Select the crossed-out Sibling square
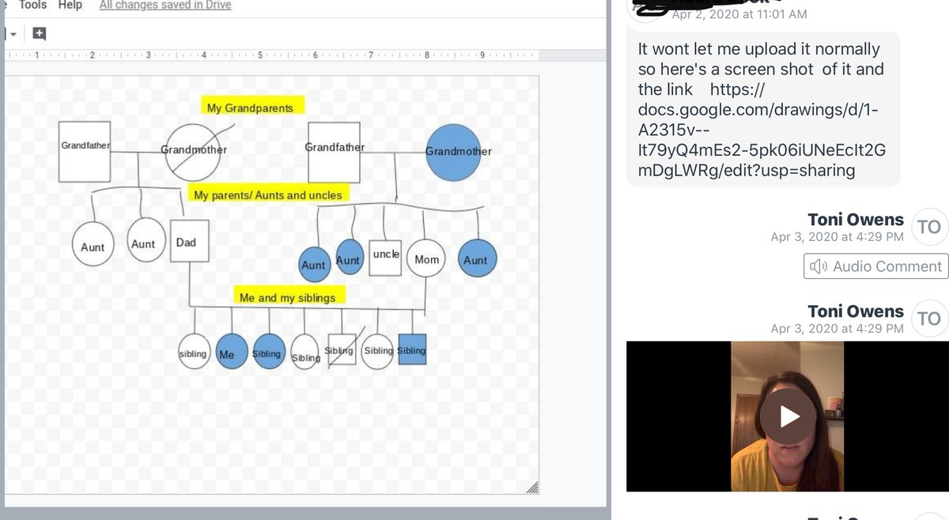 341,349
